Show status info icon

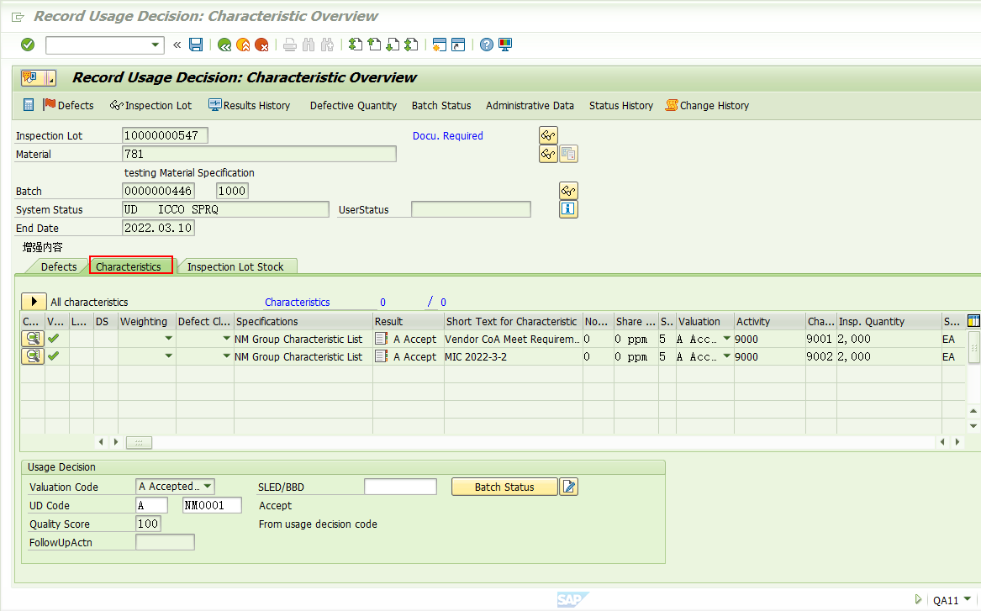click(568, 209)
